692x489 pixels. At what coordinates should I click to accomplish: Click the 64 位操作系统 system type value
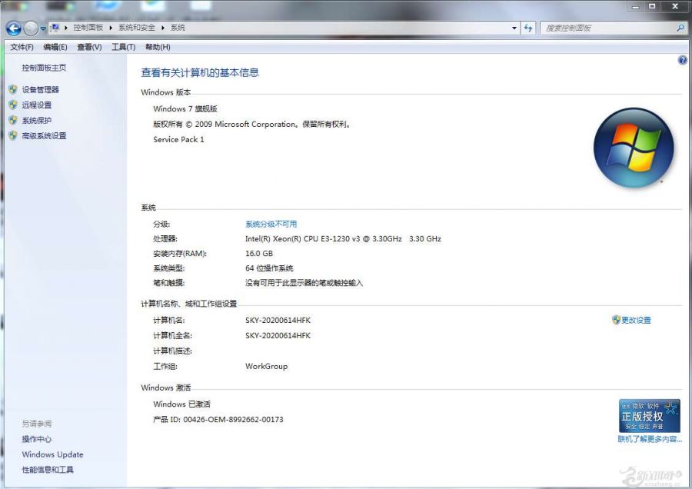tap(269, 268)
